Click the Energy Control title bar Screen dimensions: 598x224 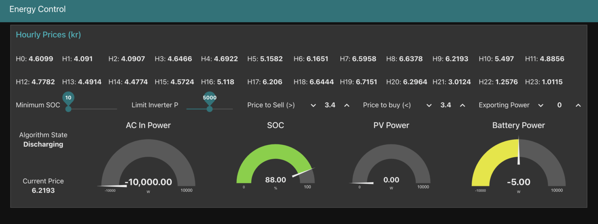[37, 9]
